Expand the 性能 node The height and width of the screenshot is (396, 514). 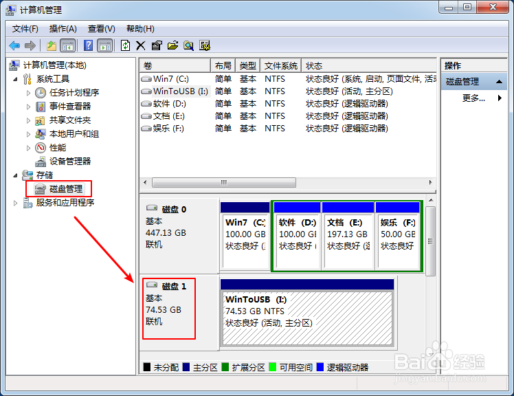[28, 148]
